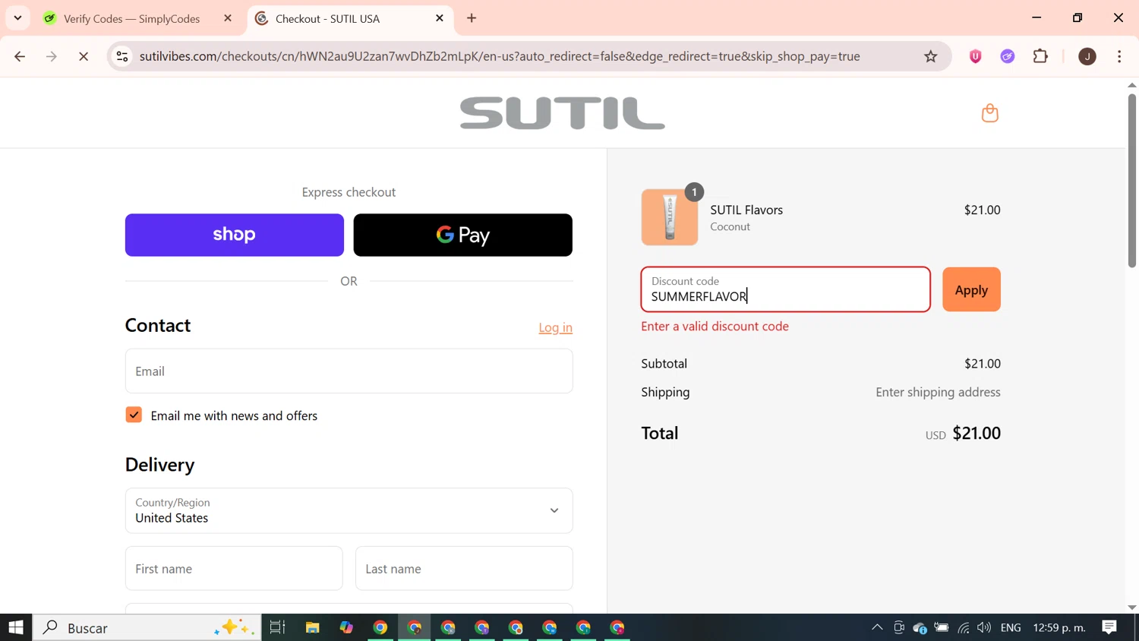Click the 12:59 p. m. clock
This screenshot has height=641, width=1139.
click(x=1059, y=627)
